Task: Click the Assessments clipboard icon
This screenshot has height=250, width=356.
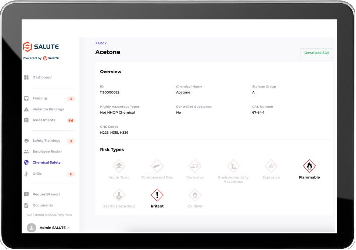Action: point(26,120)
